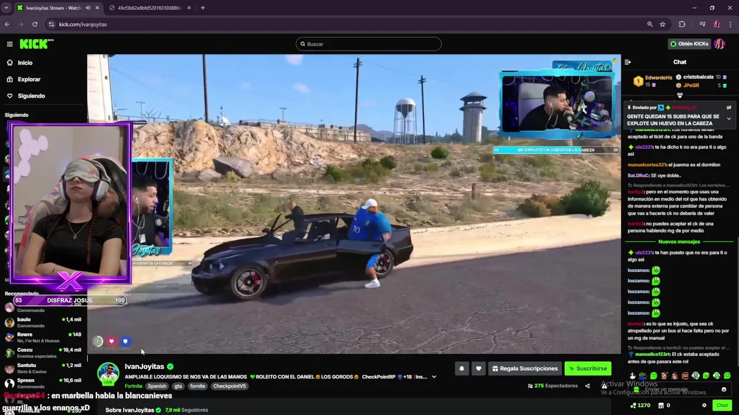Open the browser media control icon
739x415 pixels.
coord(702,24)
